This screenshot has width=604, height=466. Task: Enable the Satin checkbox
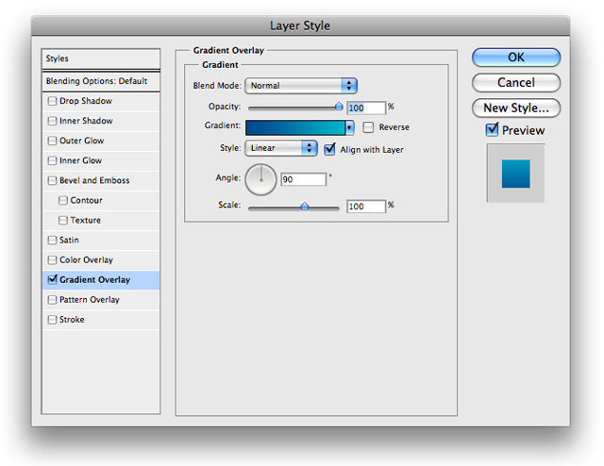(x=52, y=241)
